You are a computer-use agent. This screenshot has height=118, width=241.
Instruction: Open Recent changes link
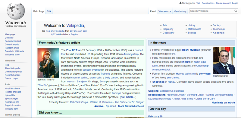tap(12, 75)
